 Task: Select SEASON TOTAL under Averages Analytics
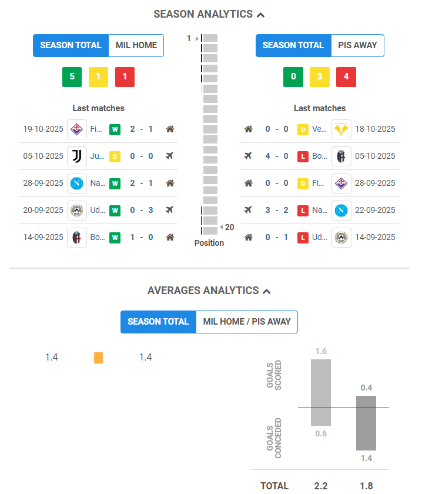[x=158, y=322]
